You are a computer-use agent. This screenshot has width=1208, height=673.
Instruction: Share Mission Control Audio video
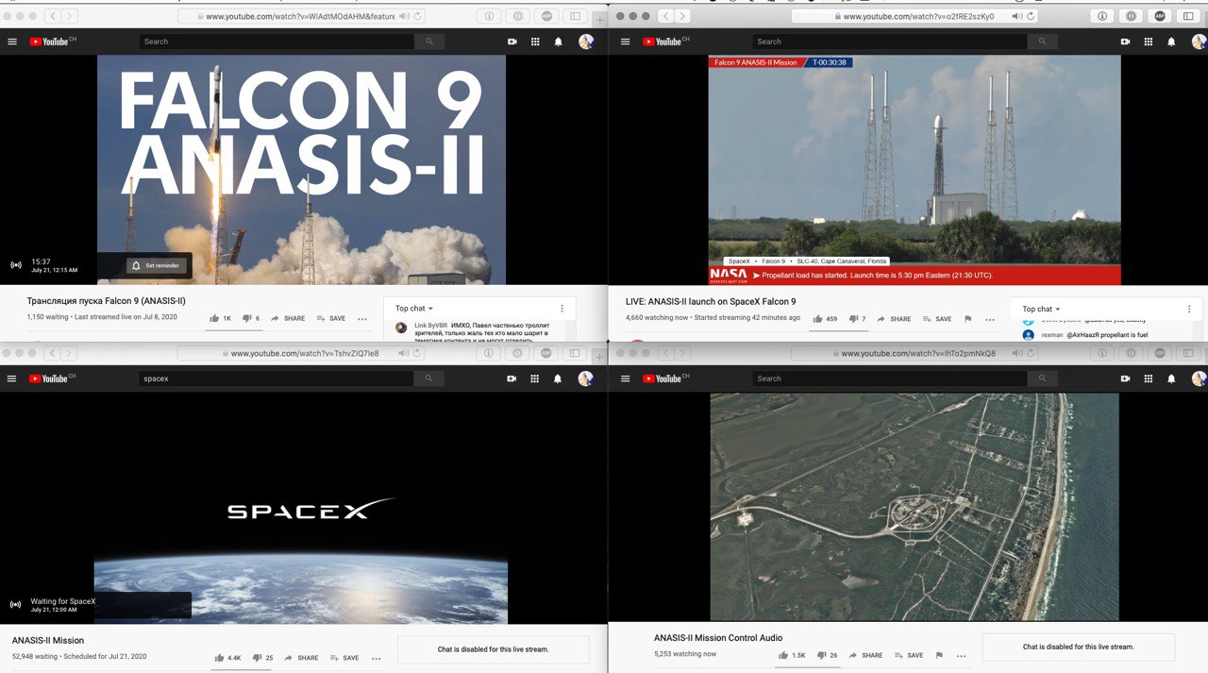pyautogui.click(x=865, y=655)
